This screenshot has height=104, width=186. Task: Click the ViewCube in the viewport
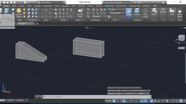tap(181, 38)
